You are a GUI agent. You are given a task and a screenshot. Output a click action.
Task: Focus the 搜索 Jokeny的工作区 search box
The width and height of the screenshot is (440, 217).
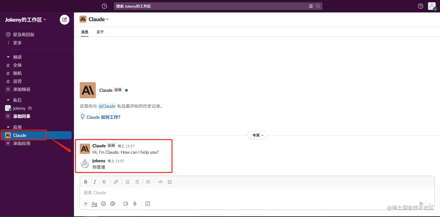(218, 6)
